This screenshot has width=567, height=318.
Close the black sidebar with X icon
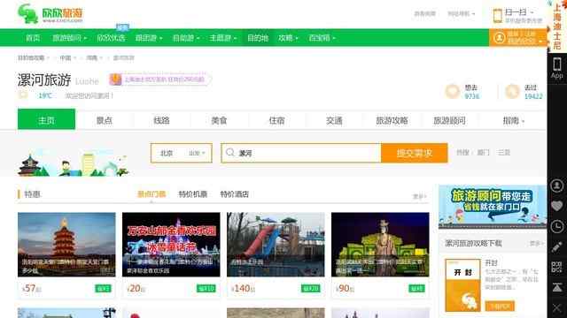[x=557, y=308]
